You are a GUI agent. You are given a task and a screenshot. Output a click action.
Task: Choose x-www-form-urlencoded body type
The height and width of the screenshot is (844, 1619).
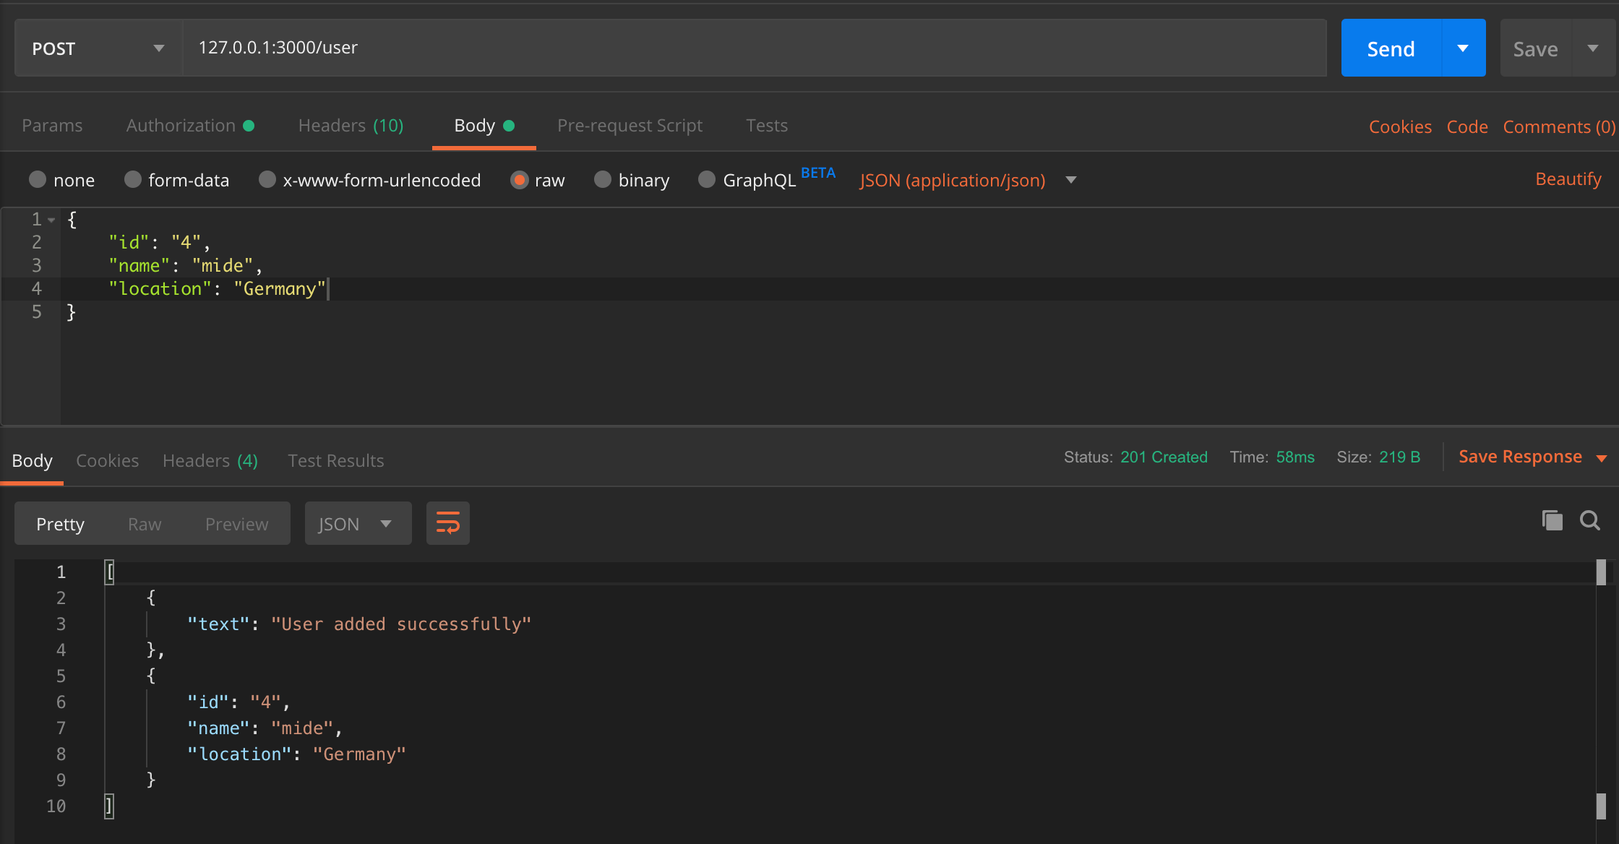(x=267, y=179)
